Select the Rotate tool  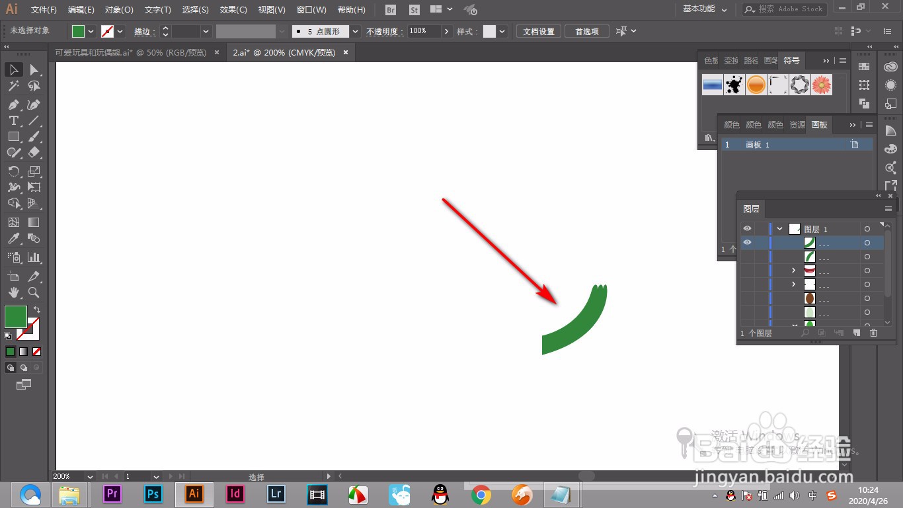click(13, 171)
